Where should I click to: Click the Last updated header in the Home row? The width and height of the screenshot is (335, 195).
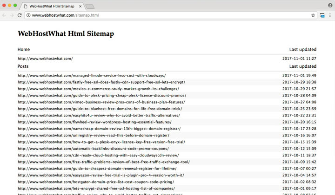(x=303, y=49)
